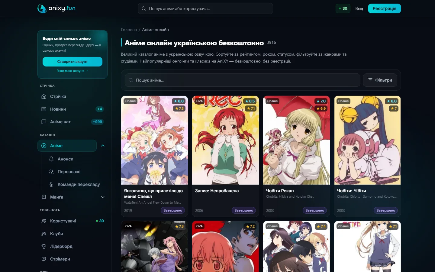Click the +999 badge on Аніме чат
Image resolution: width=435 pixels, height=272 pixels.
coord(97,122)
